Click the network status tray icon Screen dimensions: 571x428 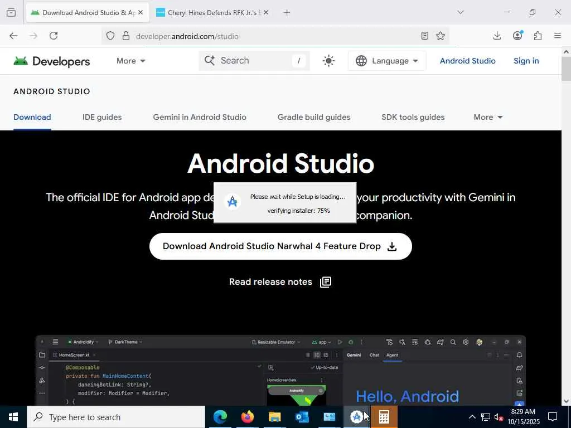(486, 417)
